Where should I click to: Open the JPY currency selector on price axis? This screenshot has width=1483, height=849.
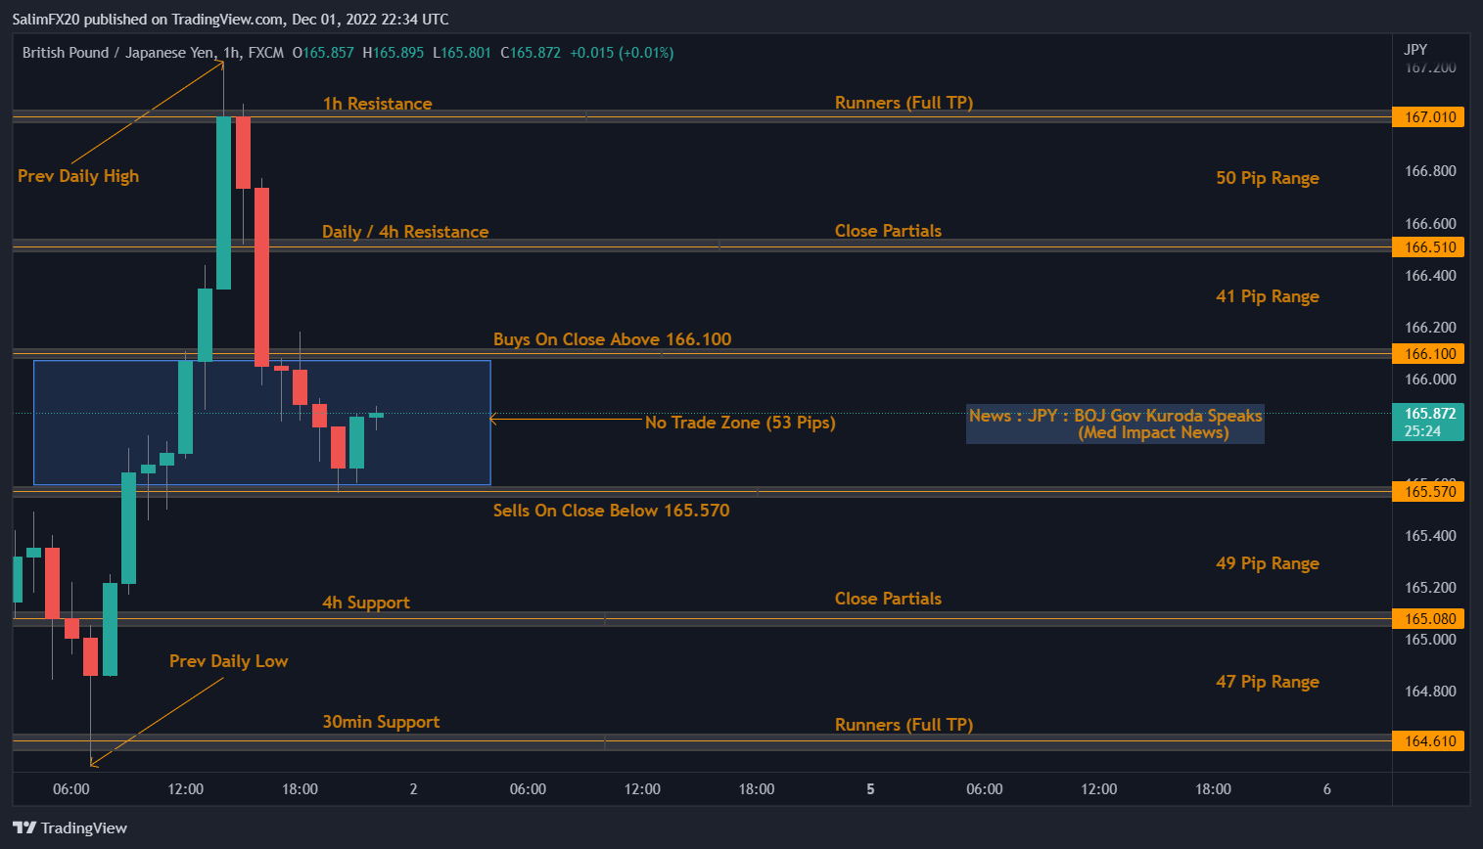1415,50
